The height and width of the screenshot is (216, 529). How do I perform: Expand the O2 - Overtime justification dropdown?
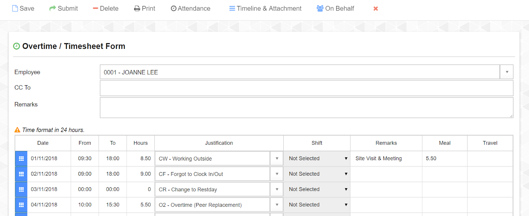277,205
